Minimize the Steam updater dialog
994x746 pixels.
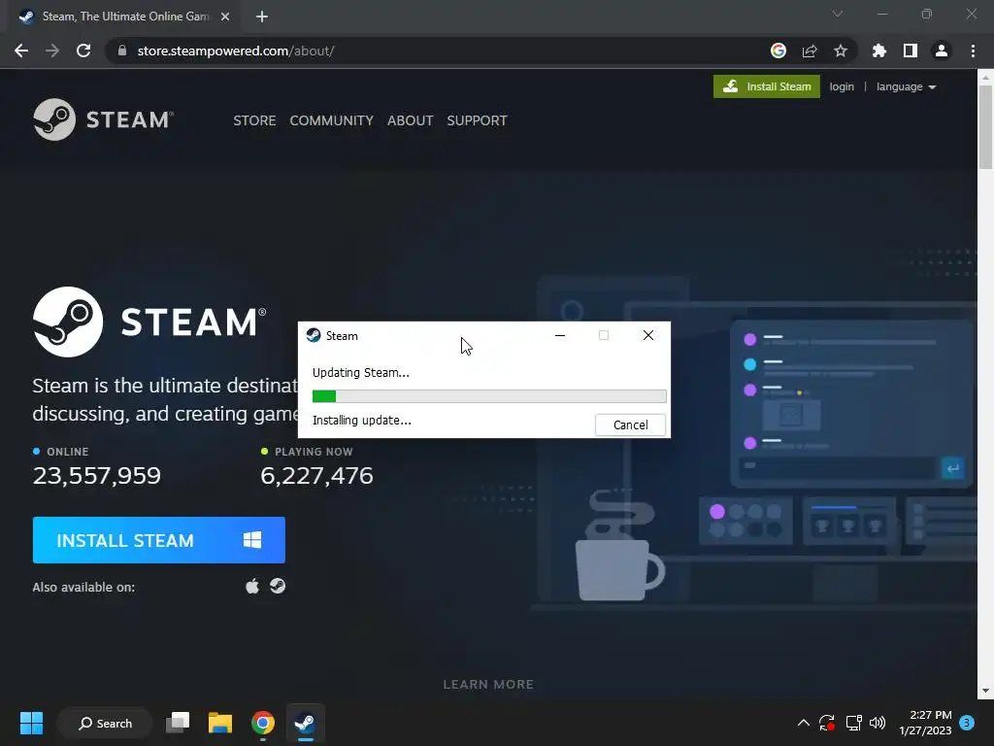[560, 335]
